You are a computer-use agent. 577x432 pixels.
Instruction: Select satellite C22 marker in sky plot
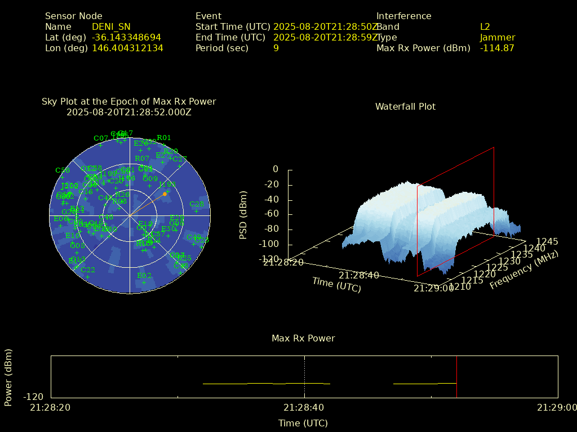pyautogui.click(x=88, y=277)
